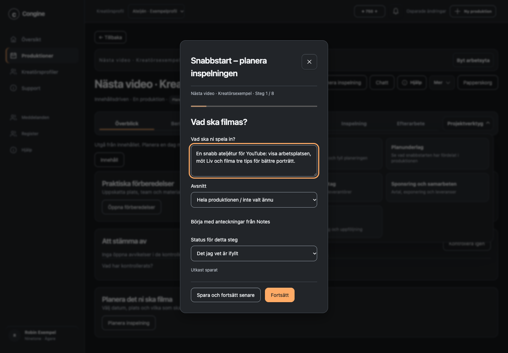Image resolution: width=508 pixels, height=353 pixels.
Task: Click the Utkast sparat status text
Action: pos(204,270)
